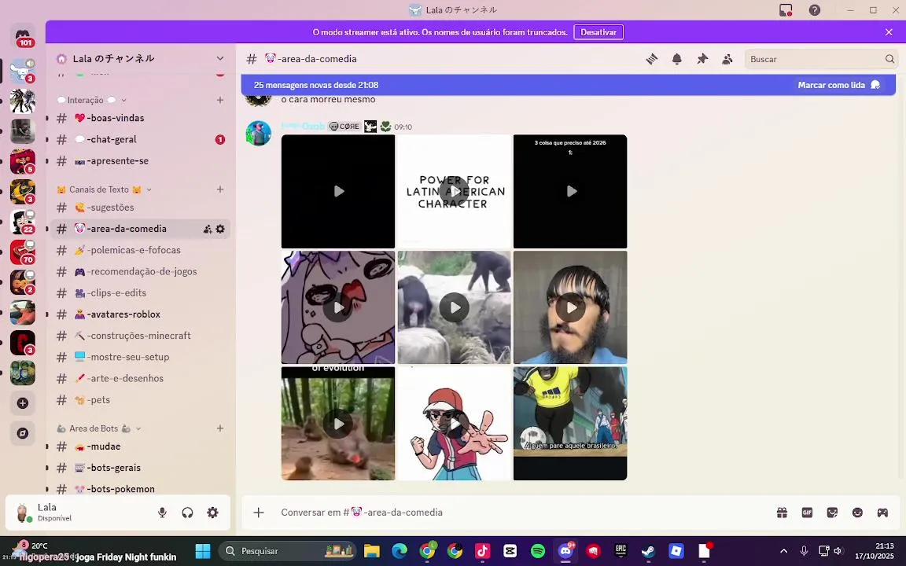
Task: Open the mostre-seu-setup channel
Action: [x=141, y=357]
